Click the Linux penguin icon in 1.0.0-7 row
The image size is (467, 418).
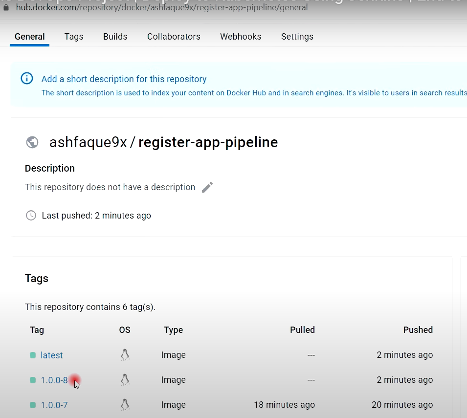(125, 405)
